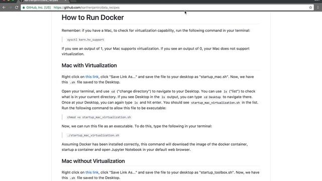Click the 'How to Run Docker' heading

click(93, 18)
